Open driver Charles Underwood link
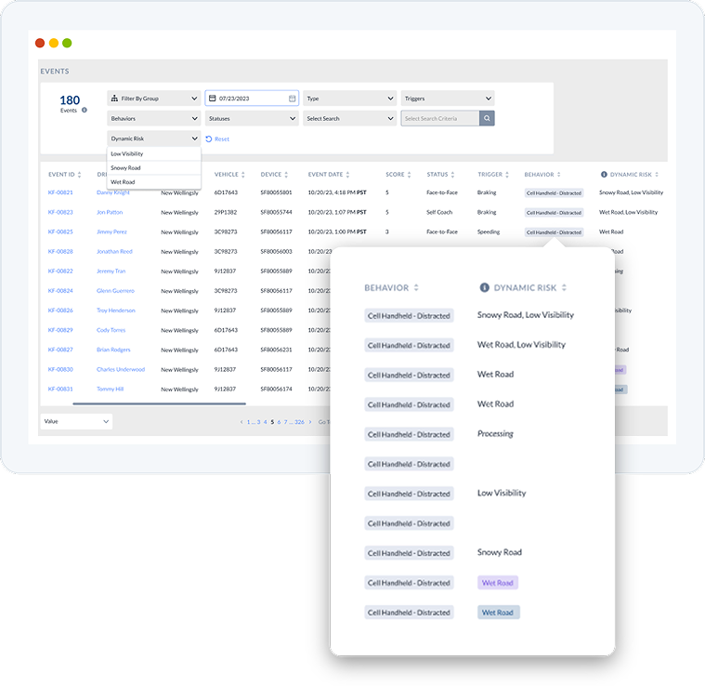Viewport: 705px width, 687px height. coord(121,369)
